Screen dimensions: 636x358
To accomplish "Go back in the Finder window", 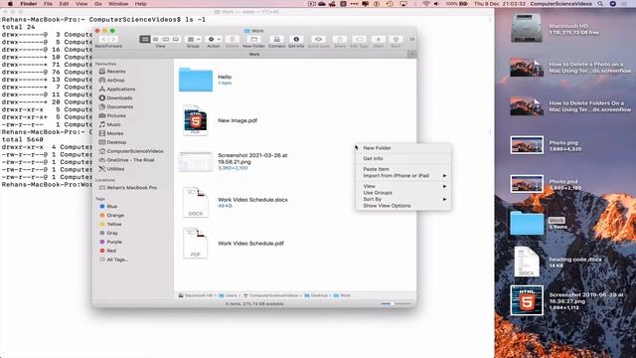I will [x=103, y=40].
